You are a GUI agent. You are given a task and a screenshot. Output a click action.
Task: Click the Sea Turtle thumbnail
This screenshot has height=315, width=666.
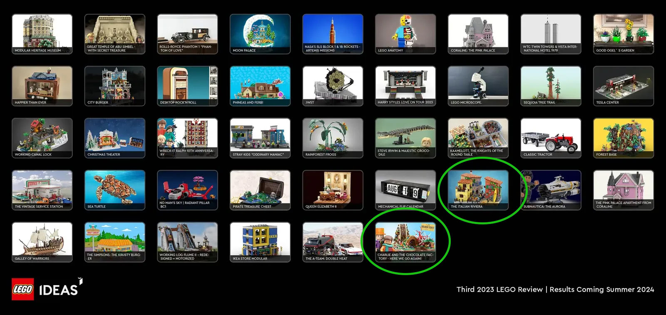(x=115, y=189)
